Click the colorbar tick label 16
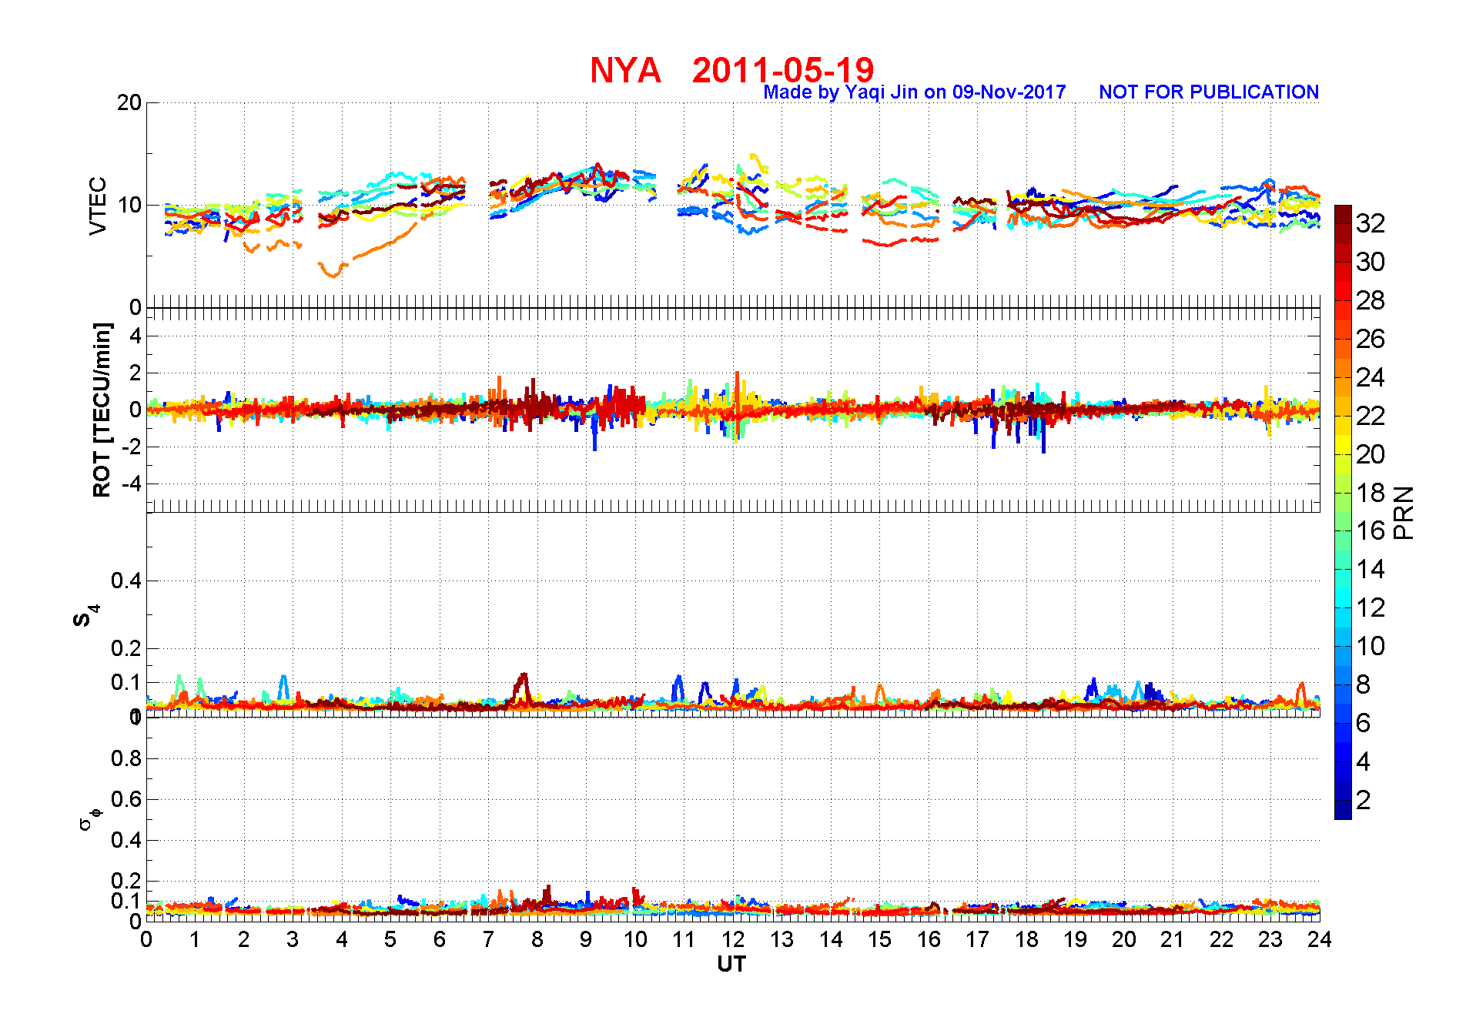The height and width of the screenshot is (1024, 1466). tap(1371, 530)
